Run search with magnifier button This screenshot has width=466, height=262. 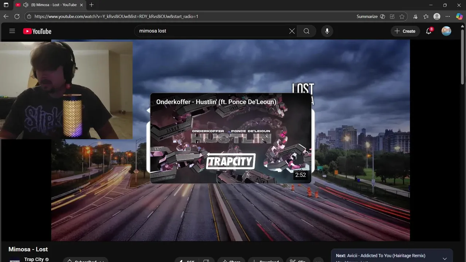coord(307,31)
